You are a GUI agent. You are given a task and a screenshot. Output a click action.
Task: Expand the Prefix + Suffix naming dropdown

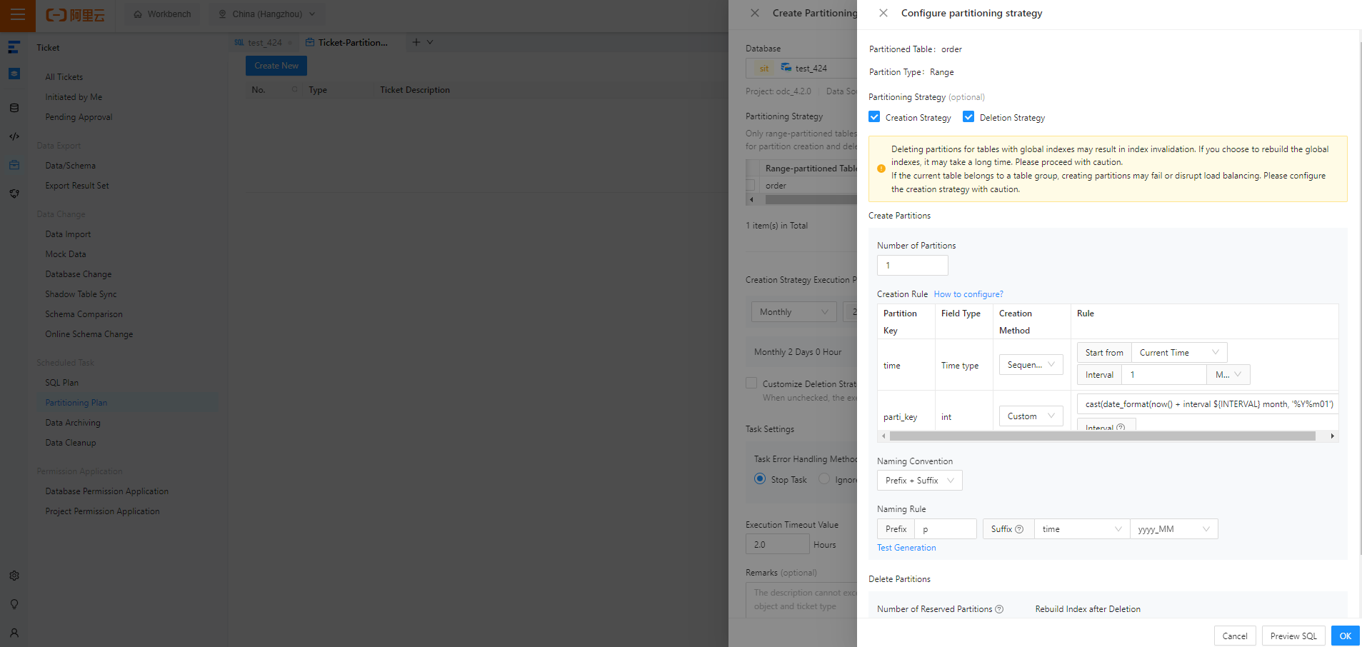(919, 481)
